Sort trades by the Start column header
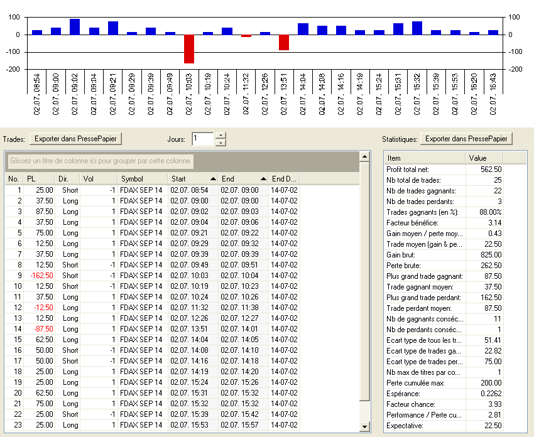 pyautogui.click(x=193, y=179)
